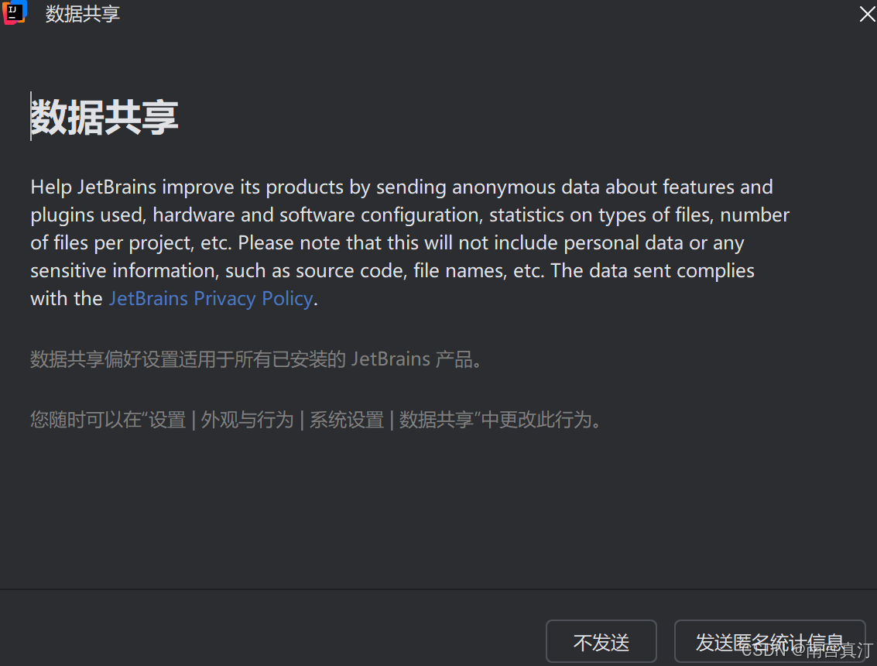The width and height of the screenshot is (877, 666).
Task: Click 发送匿名统计信息 button
Action: [769, 641]
